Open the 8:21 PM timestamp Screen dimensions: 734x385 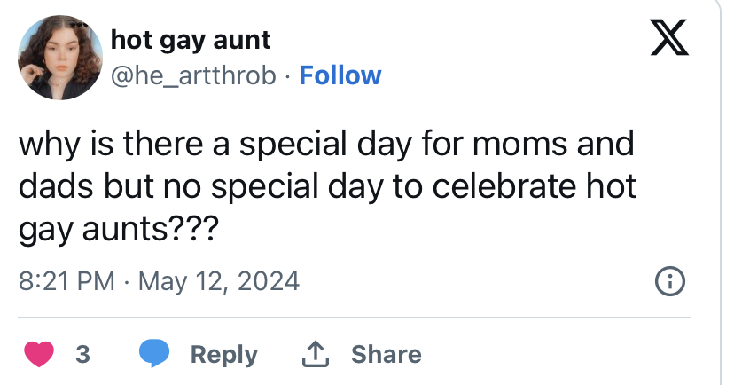tap(66, 281)
